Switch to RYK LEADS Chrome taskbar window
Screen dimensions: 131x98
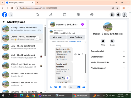pyautogui.click(x=45, y=95)
